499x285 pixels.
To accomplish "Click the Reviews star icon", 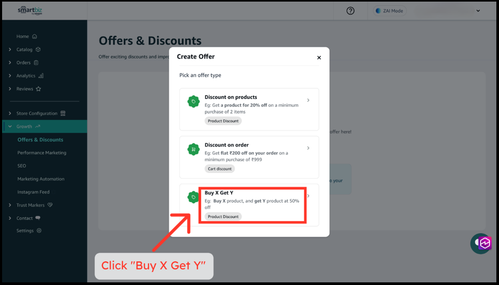I will tap(39, 89).
